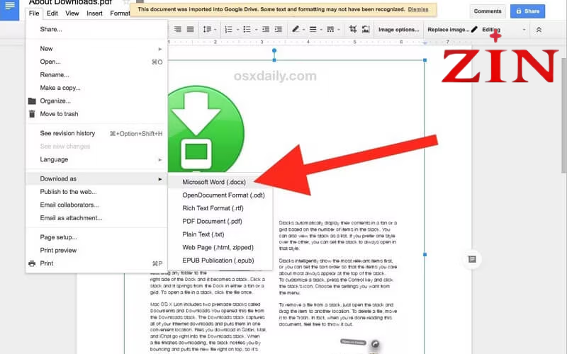567x354 pixels.
Task: Click the bulleted list icon
Action: click(x=247, y=29)
